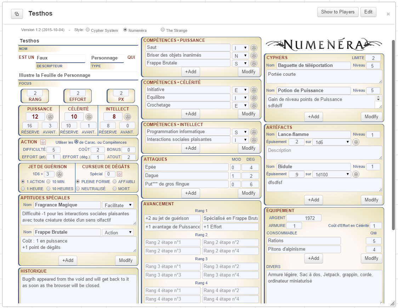Add a new artifact with +Add

[313, 200]
